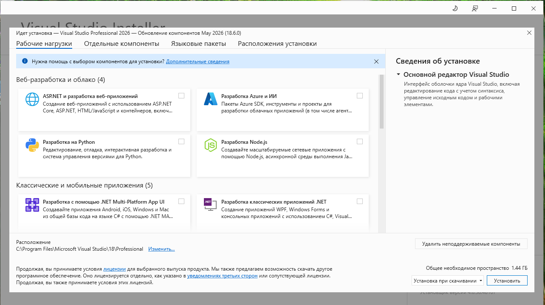This screenshot has height=305, width=545.
Task: Click the Azure and AI workload icon
Action: pyautogui.click(x=211, y=99)
